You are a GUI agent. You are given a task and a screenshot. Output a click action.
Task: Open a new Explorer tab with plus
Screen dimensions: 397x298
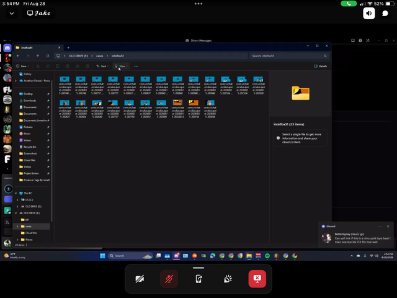pos(68,48)
